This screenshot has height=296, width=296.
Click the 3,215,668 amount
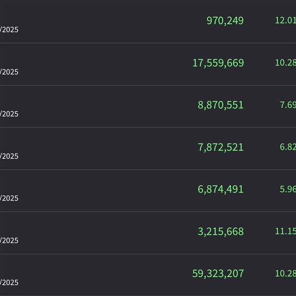(221, 232)
